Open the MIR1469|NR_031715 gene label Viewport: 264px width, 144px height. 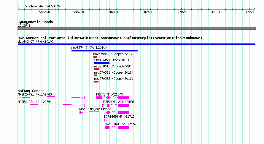tap(119, 117)
